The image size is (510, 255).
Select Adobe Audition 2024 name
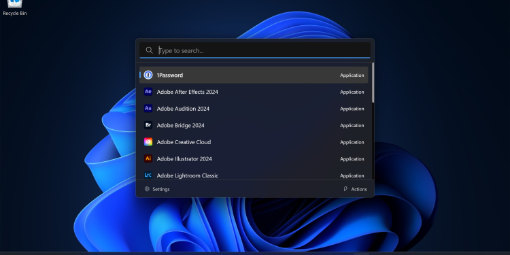183,109
